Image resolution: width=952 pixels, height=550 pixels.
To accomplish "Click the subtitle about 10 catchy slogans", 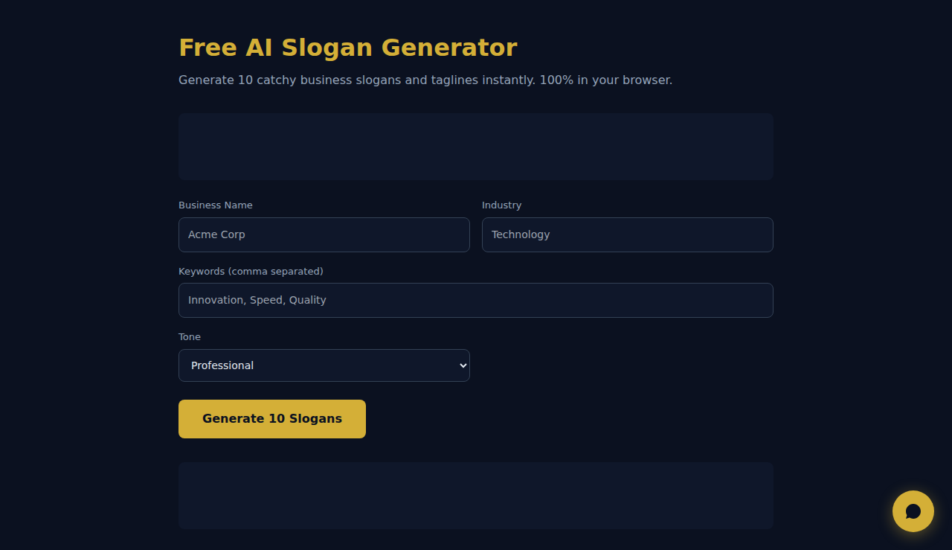I will pos(425,80).
